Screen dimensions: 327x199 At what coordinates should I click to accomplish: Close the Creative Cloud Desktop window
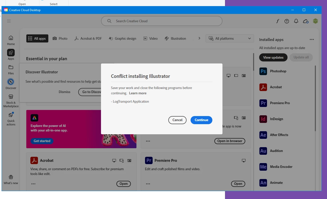tap(316, 10)
